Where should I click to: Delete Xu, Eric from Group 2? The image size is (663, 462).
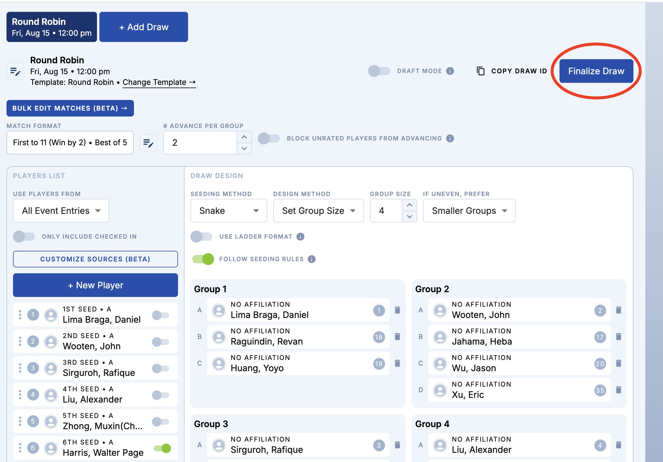(x=618, y=390)
